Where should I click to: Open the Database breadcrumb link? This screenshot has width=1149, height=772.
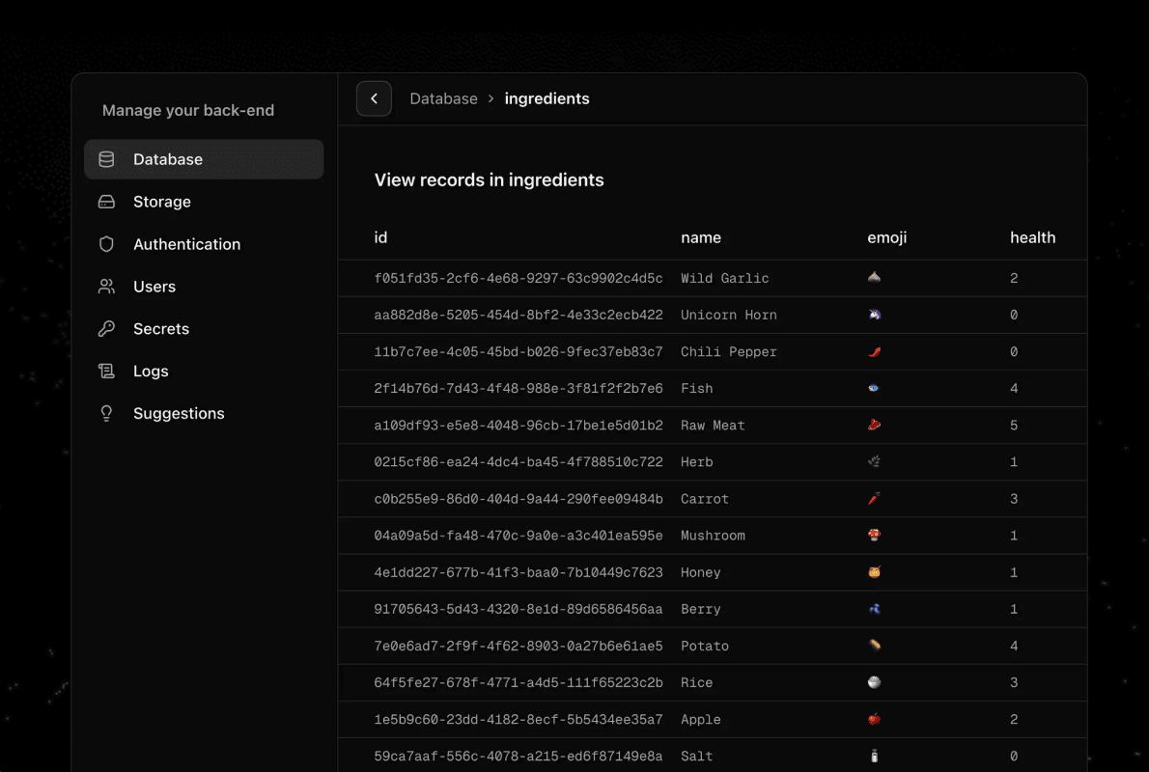point(443,98)
